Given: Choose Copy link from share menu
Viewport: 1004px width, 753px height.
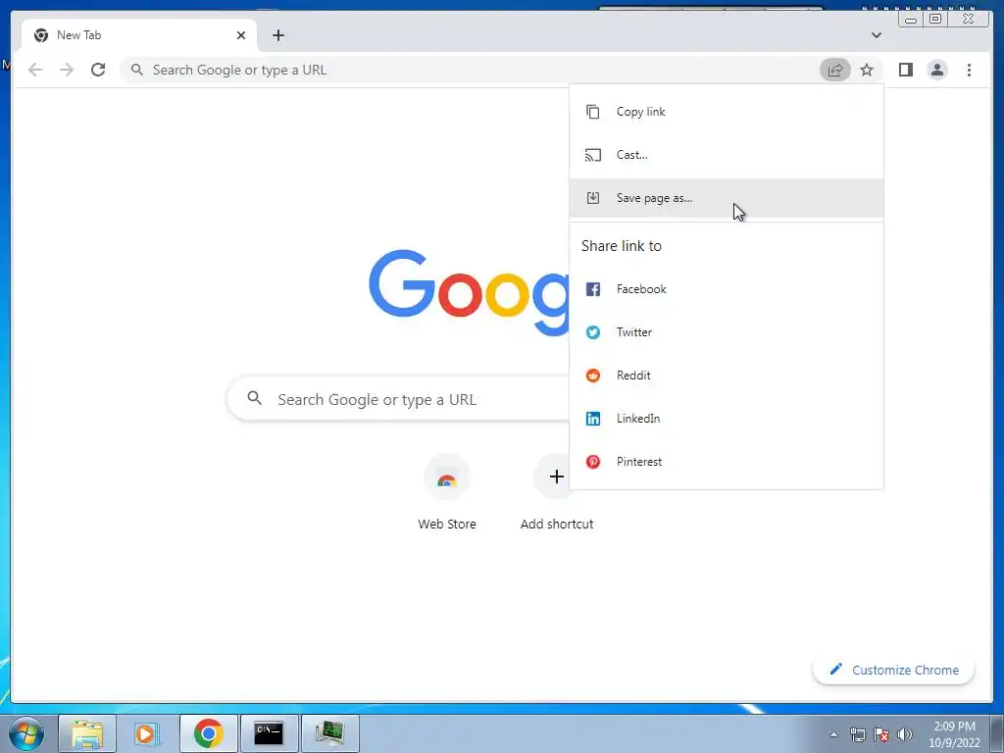Looking at the screenshot, I should pyautogui.click(x=727, y=112).
